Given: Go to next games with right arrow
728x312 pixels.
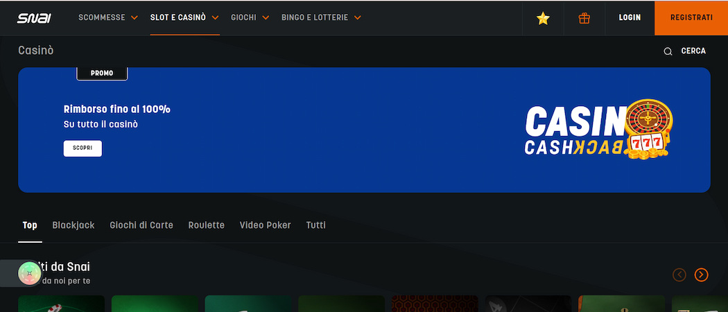Looking at the screenshot, I should pyautogui.click(x=702, y=275).
